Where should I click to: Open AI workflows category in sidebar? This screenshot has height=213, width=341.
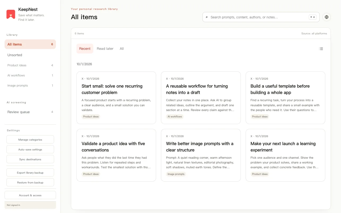pos(30,75)
